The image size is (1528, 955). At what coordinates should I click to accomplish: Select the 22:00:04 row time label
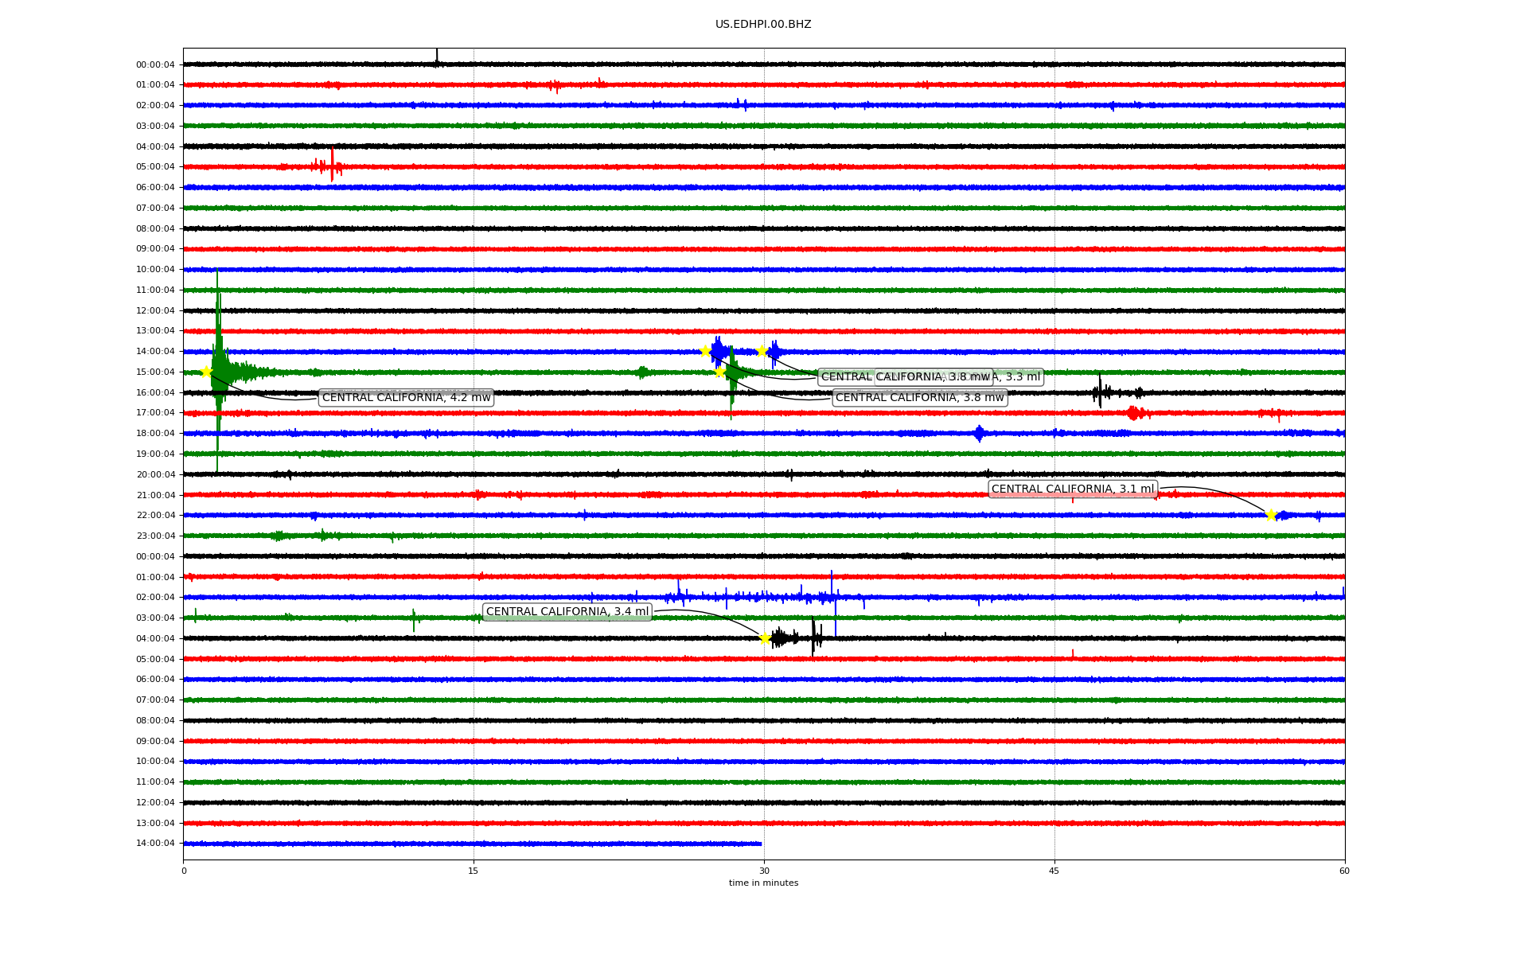pos(155,515)
